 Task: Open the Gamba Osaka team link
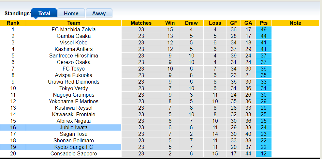[74, 36]
